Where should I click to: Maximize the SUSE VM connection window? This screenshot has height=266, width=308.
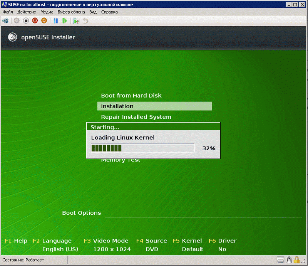tap(295, 4)
